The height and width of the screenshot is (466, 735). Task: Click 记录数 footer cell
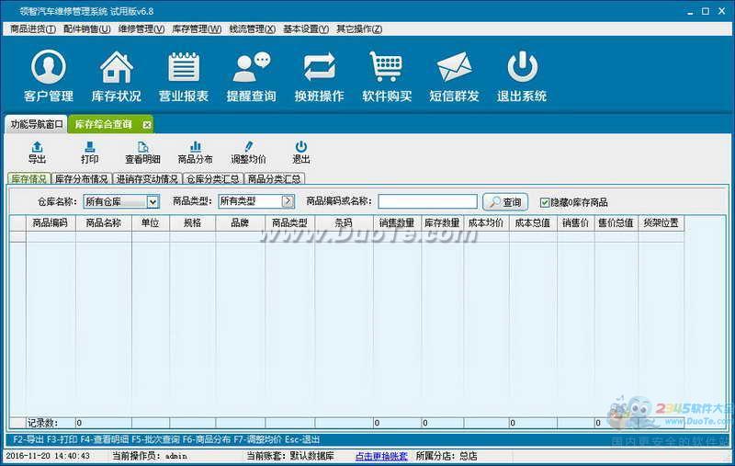[51, 423]
